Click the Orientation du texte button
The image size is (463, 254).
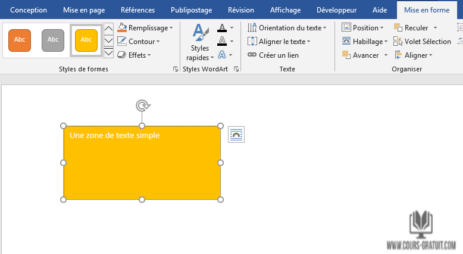(x=288, y=28)
